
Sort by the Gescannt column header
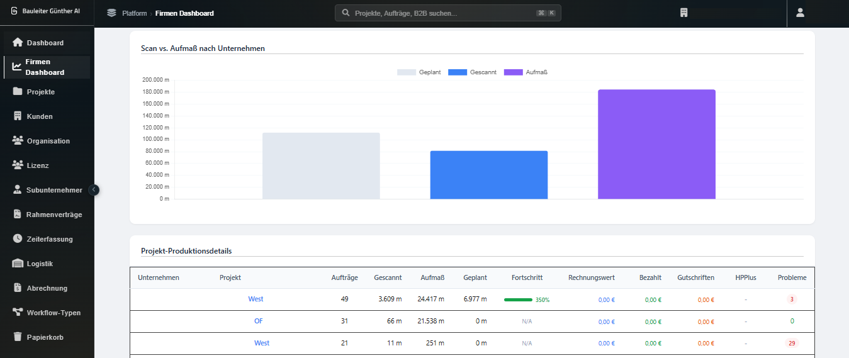coord(388,277)
